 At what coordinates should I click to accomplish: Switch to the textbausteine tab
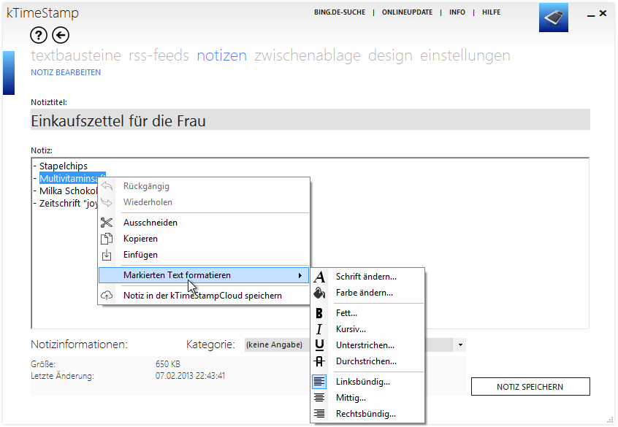[76, 55]
